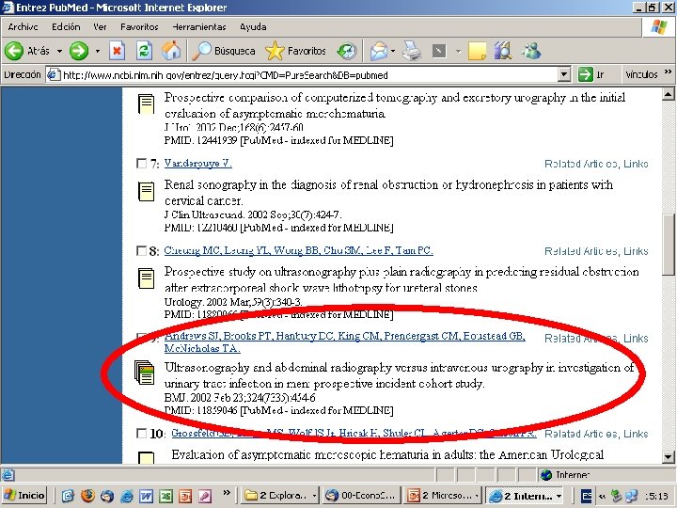The image size is (677, 508).
Task: Expand the 2 Intern taskbar group dropdown
Action: (559, 496)
